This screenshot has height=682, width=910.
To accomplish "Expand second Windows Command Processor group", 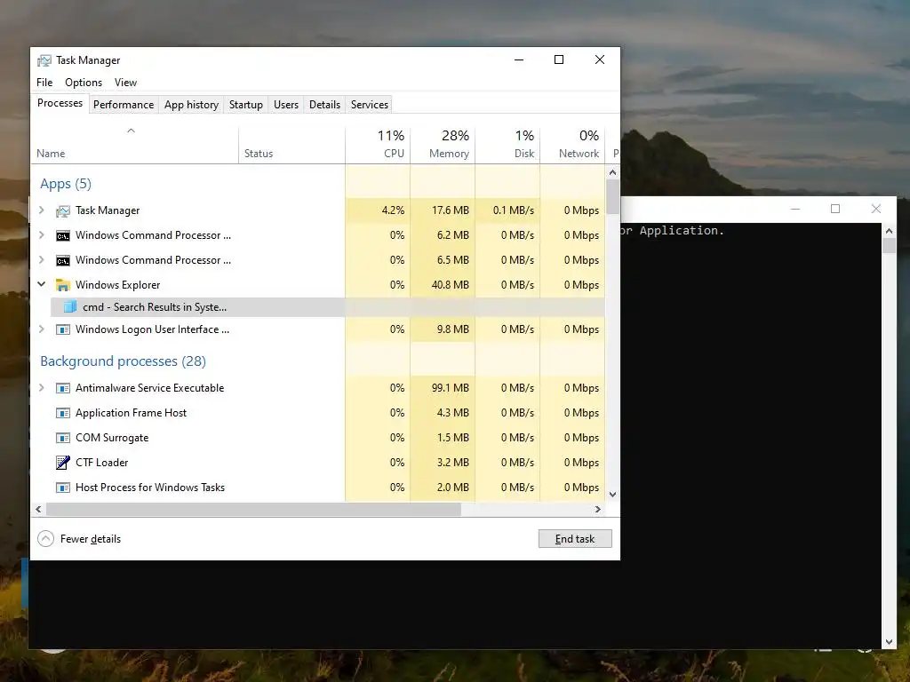I will [41, 260].
